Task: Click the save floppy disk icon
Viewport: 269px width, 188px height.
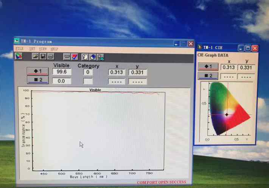Action: 43,57
